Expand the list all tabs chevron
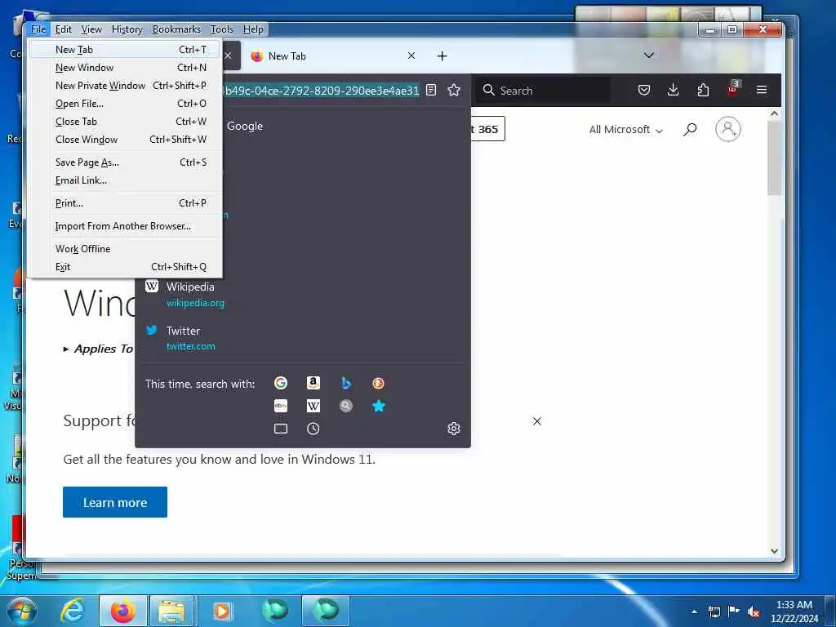The width and height of the screenshot is (836, 627). coord(649,56)
